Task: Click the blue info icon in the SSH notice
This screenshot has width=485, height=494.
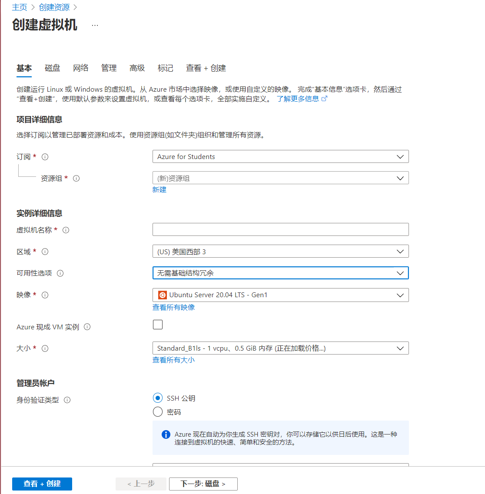Action: point(166,434)
